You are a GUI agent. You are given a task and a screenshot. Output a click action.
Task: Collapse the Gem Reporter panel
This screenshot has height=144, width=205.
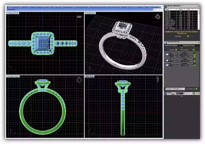click(199, 42)
